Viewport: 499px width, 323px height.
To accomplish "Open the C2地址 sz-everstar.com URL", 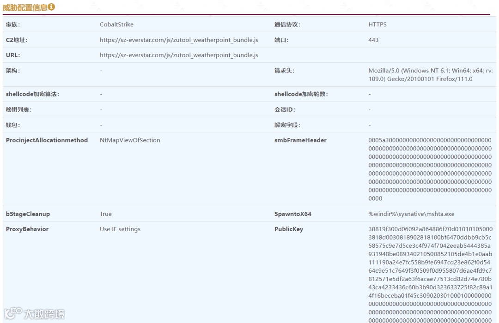I will 179,40.
